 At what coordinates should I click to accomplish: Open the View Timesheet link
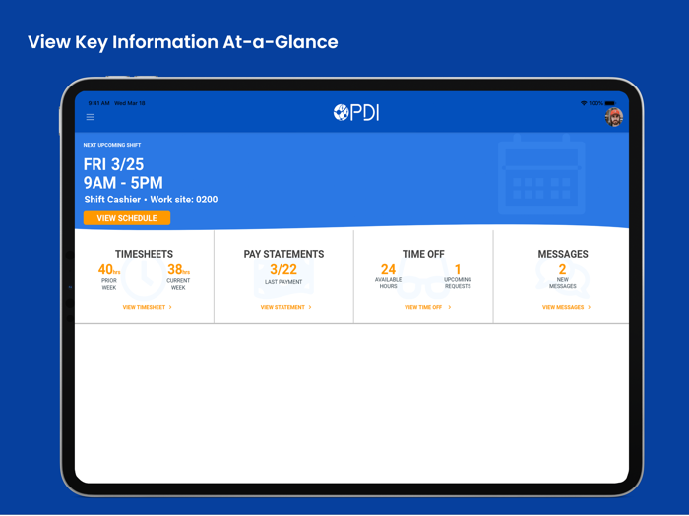pos(148,307)
